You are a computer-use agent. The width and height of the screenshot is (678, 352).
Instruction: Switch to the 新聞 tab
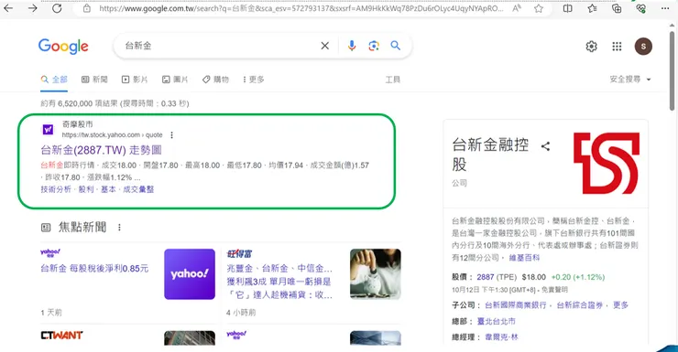[94, 80]
